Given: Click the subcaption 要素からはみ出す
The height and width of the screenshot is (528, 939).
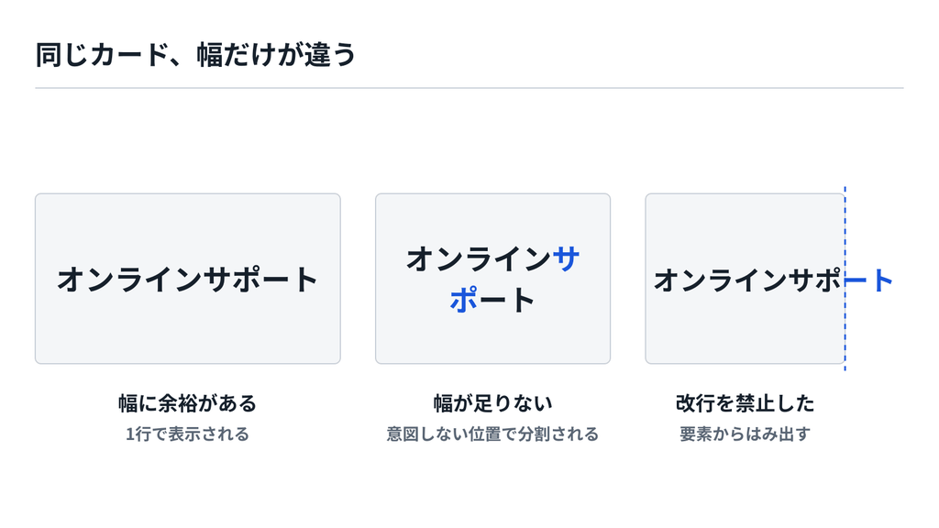Looking at the screenshot, I should click(745, 434).
